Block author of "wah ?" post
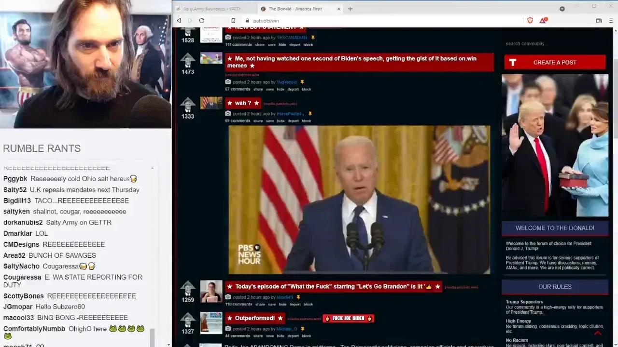The height and width of the screenshot is (347, 618). (x=306, y=121)
